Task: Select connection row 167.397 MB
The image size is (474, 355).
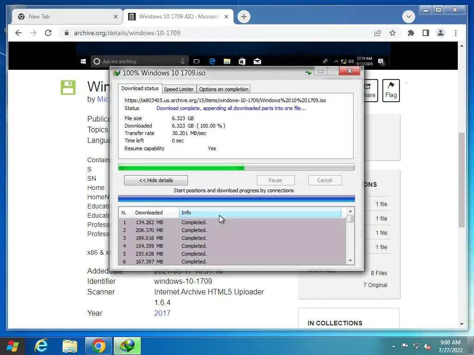Action: click(232, 262)
